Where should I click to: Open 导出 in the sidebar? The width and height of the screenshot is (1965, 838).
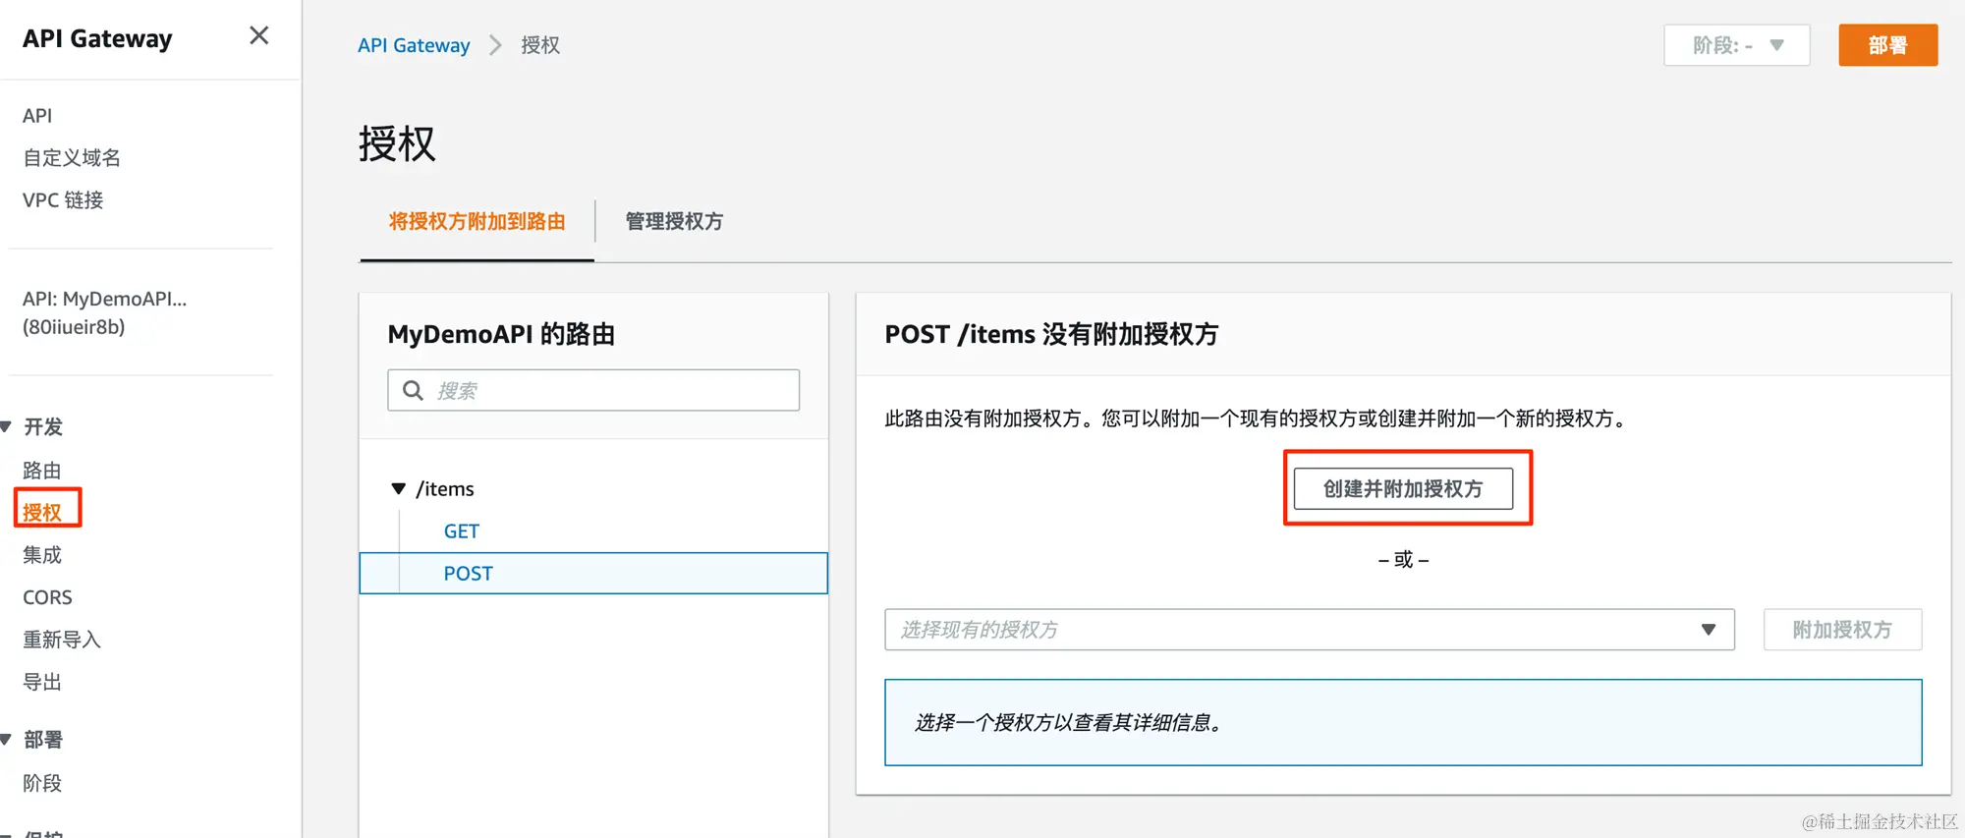pyautogui.click(x=42, y=682)
